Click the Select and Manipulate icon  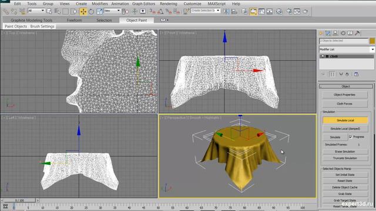(x=135, y=11)
